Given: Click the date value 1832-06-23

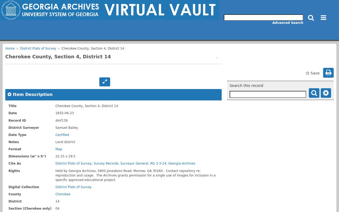Looking at the screenshot, I should 65,113.
